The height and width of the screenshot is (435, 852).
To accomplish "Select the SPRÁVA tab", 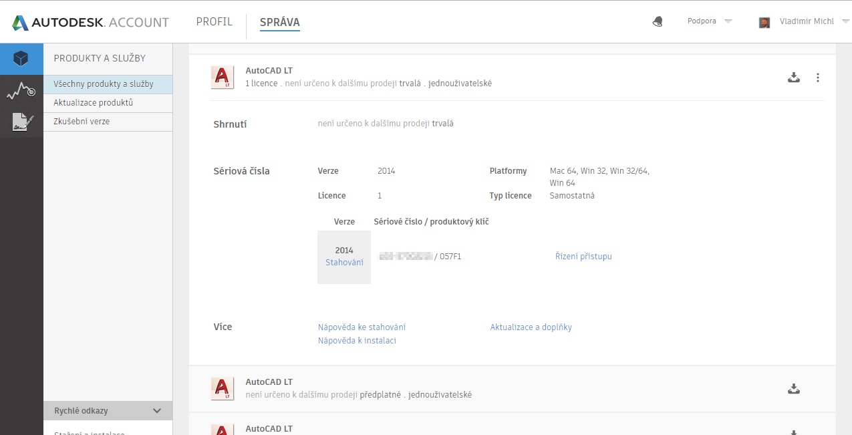I will (x=279, y=22).
